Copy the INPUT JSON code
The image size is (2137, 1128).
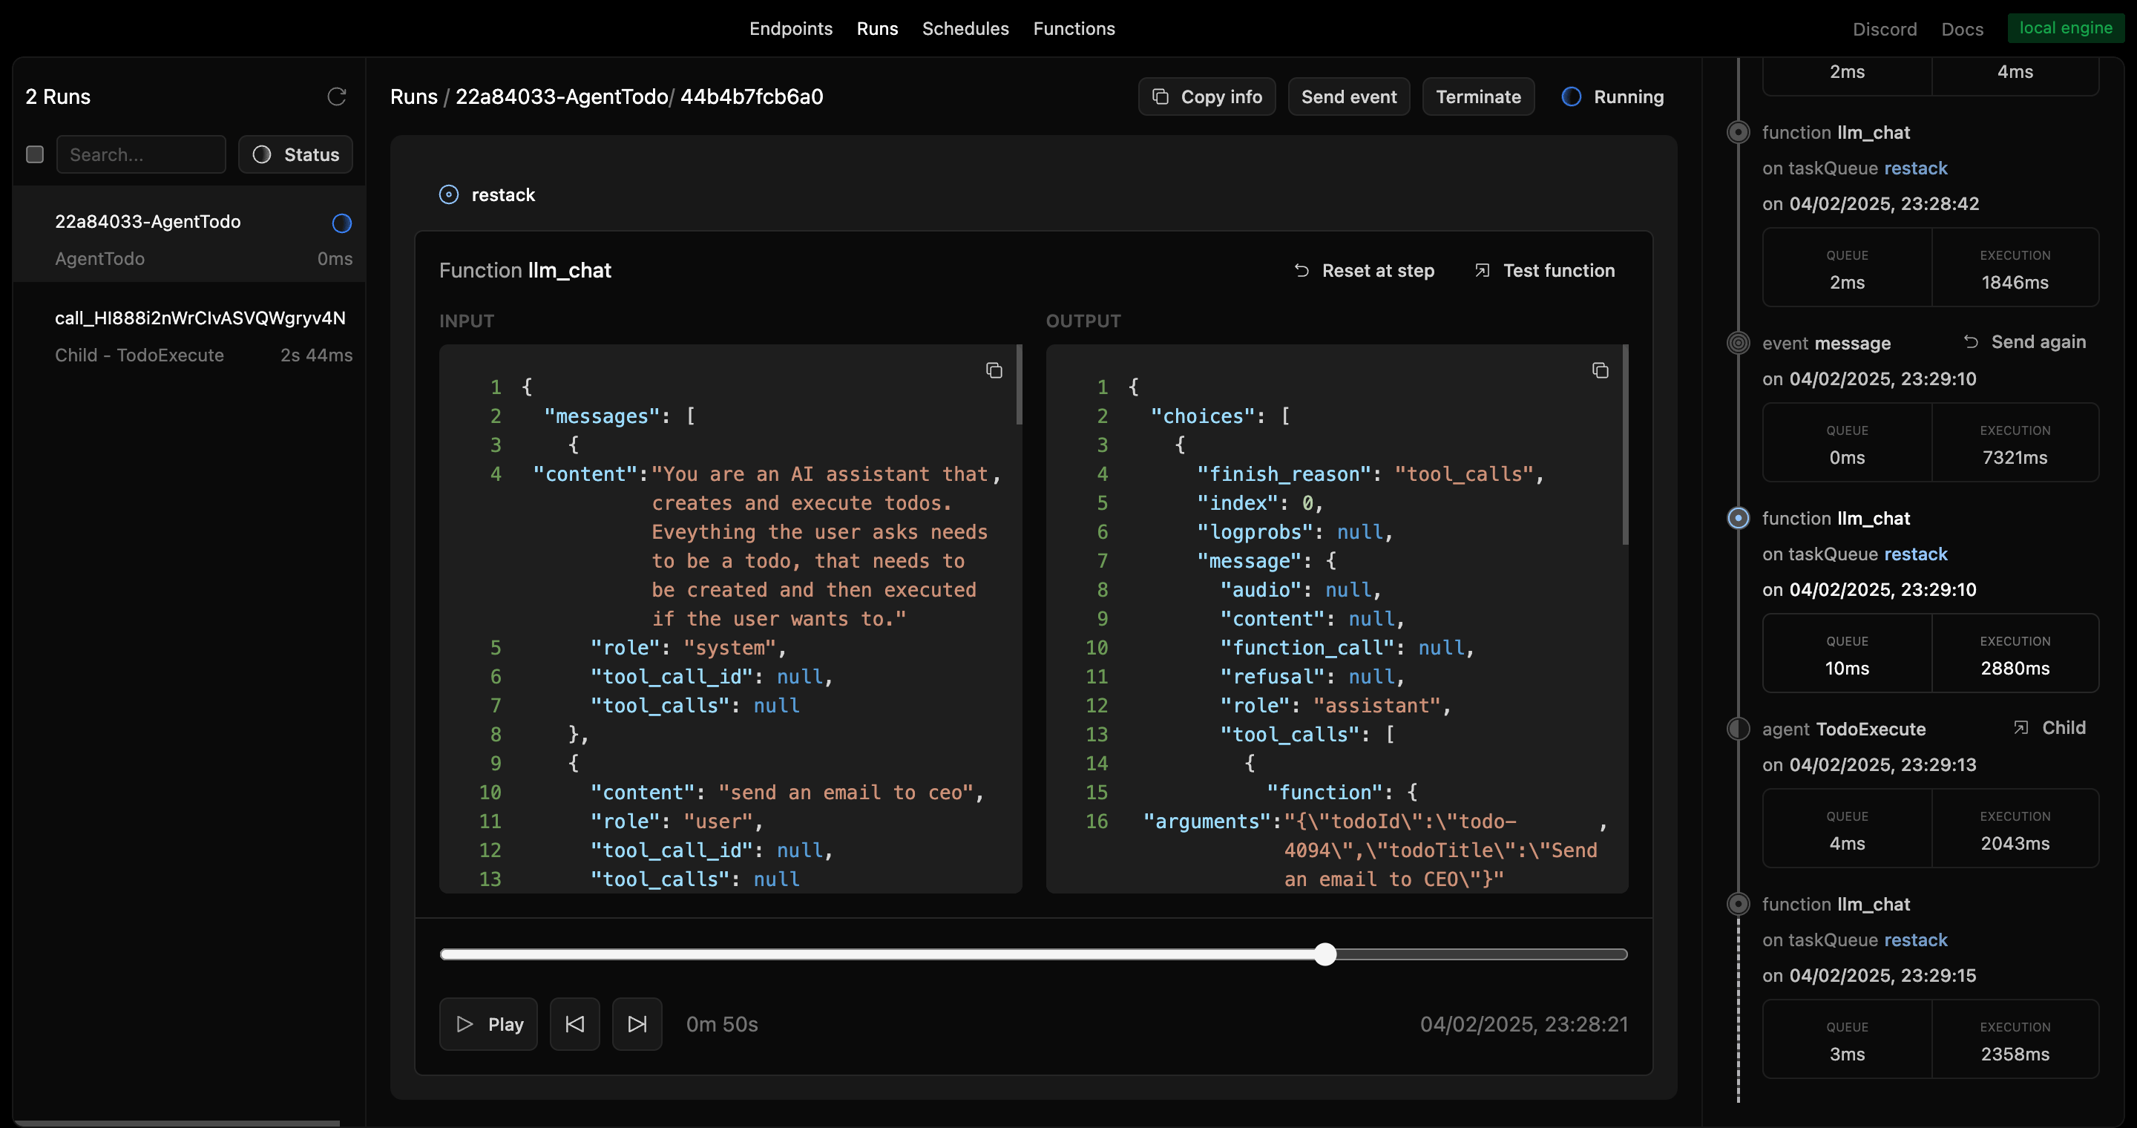pos(993,371)
